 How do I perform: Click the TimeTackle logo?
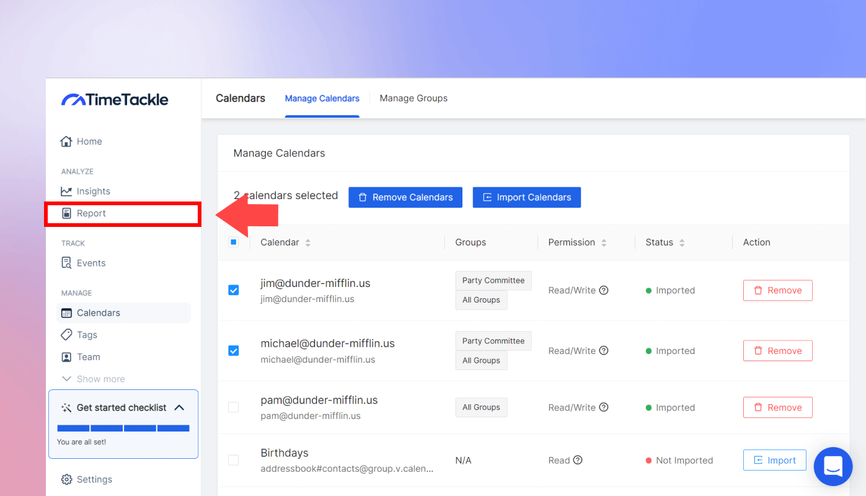(115, 99)
